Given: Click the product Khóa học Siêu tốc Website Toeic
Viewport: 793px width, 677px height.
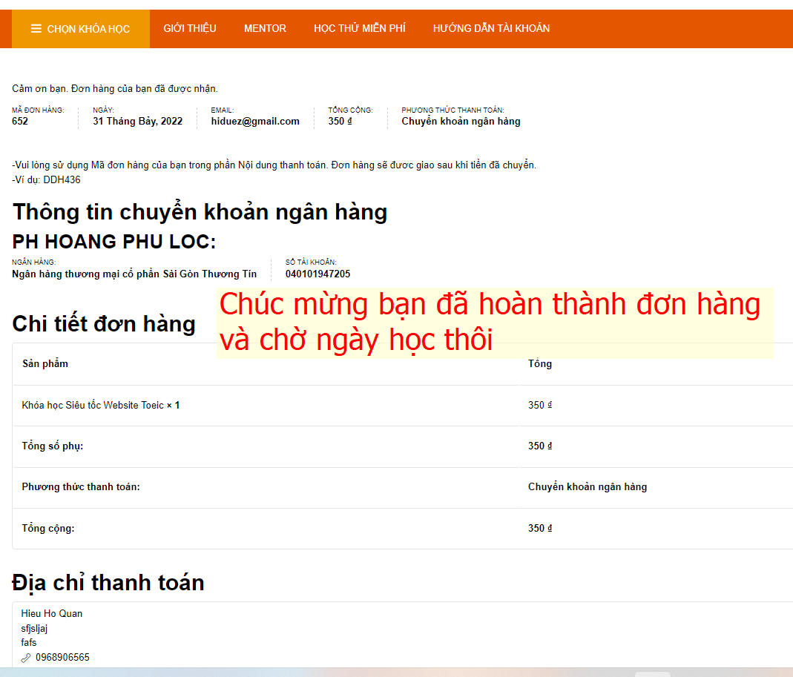Looking at the screenshot, I should (93, 405).
